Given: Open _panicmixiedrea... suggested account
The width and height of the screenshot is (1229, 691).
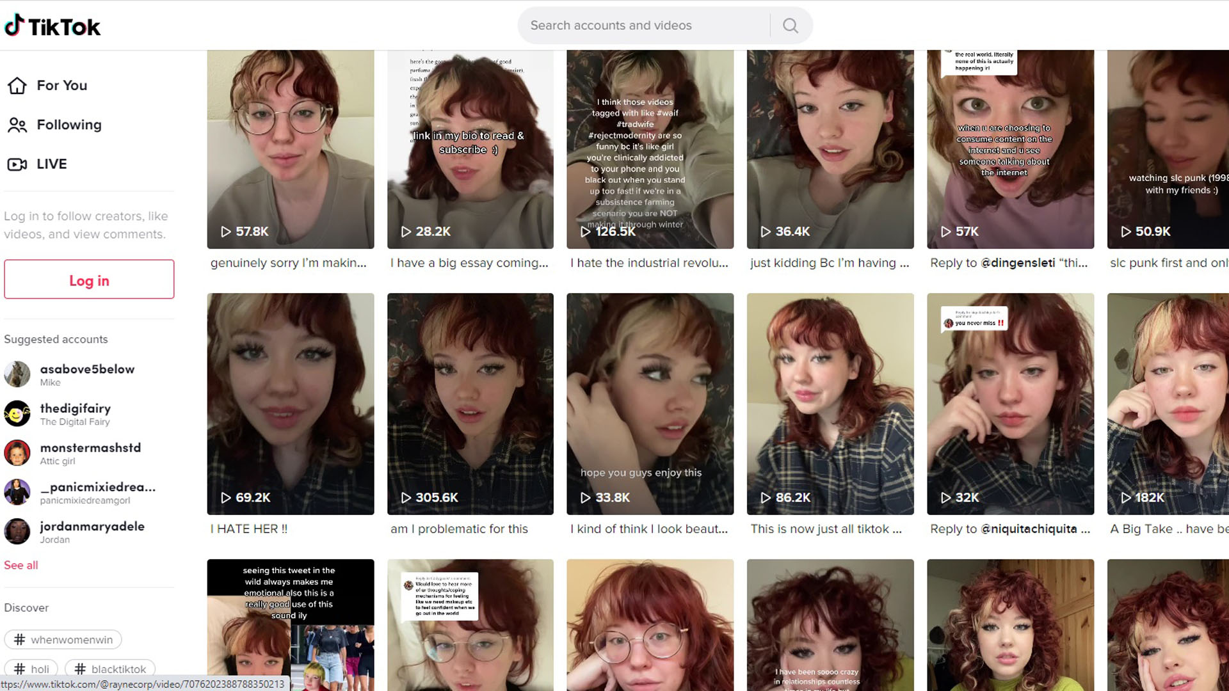Looking at the screenshot, I should (98, 492).
